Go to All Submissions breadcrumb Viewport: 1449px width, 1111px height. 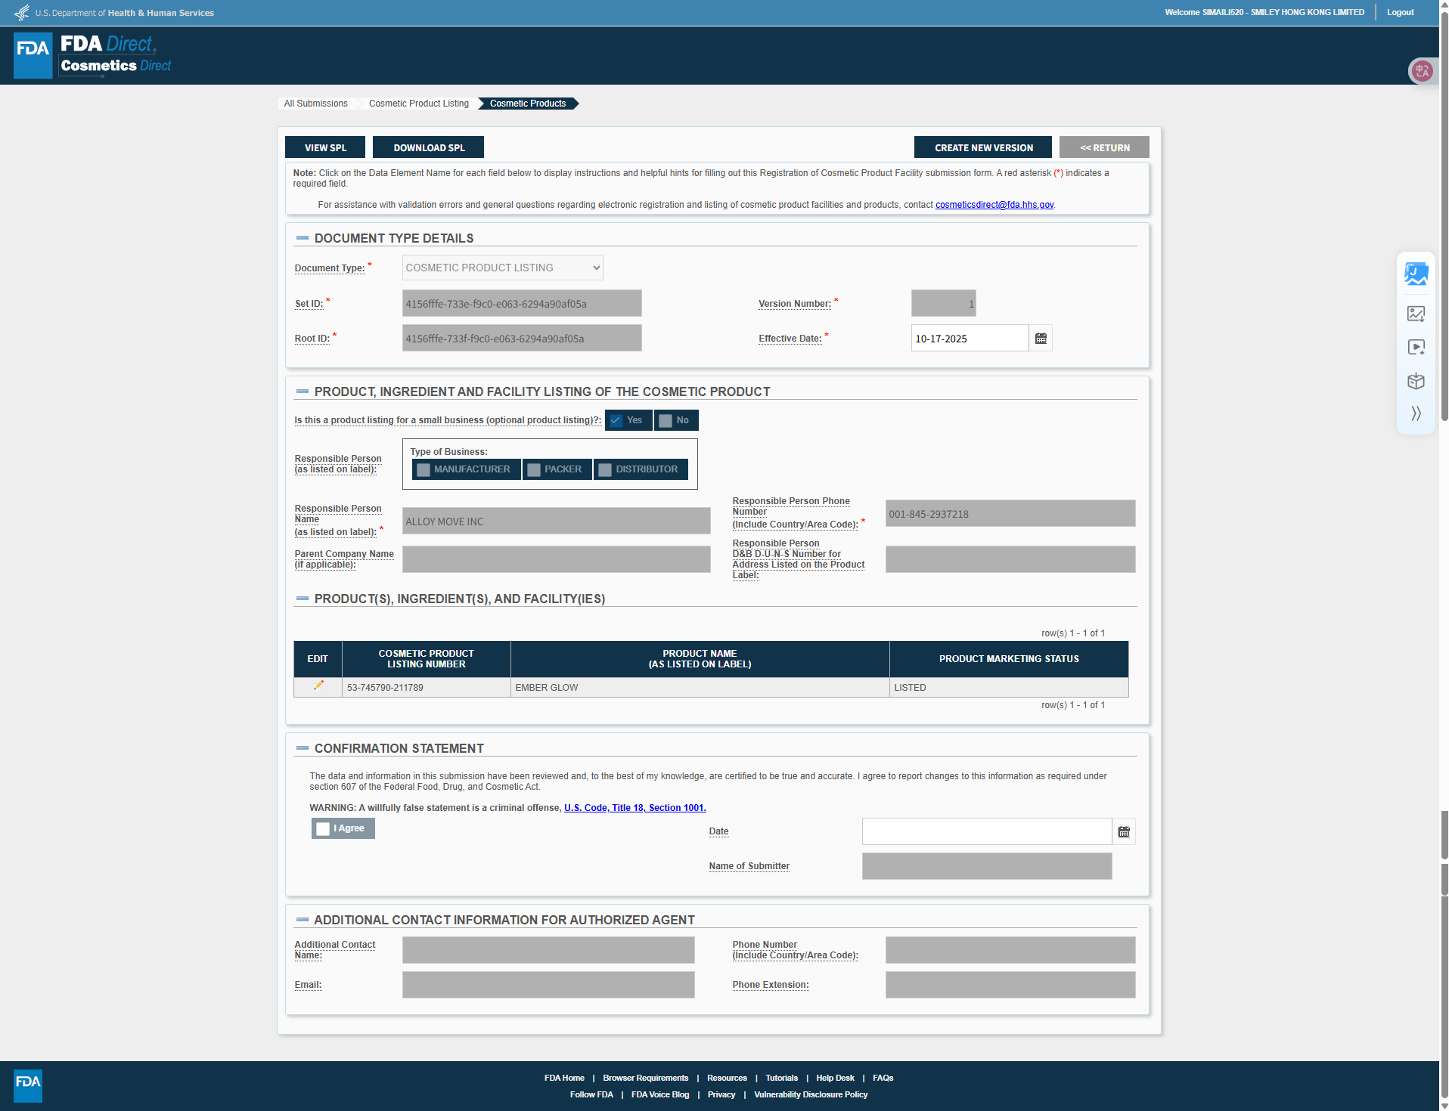coord(315,104)
